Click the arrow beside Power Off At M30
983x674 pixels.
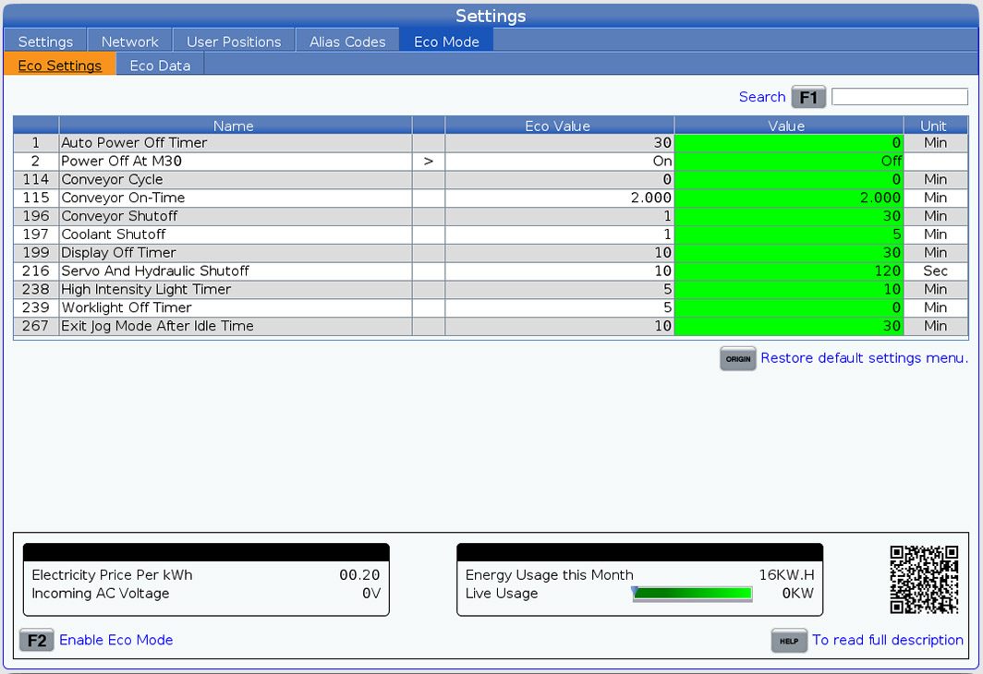[428, 161]
